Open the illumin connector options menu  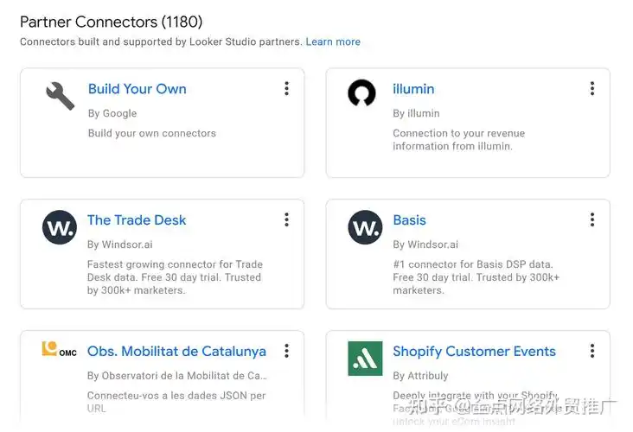click(x=592, y=89)
